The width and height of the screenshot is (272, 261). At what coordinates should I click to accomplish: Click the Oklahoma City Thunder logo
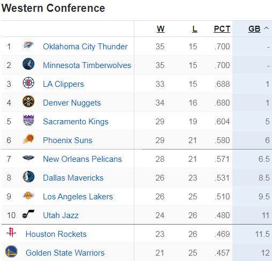(x=28, y=46)
